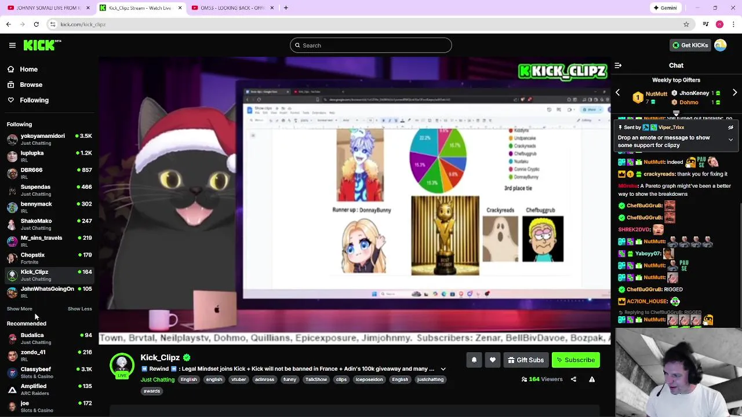The height and width of the screenshot is (417, 742).
Task: Click Show Less under Following
Action: click(79, 309)
